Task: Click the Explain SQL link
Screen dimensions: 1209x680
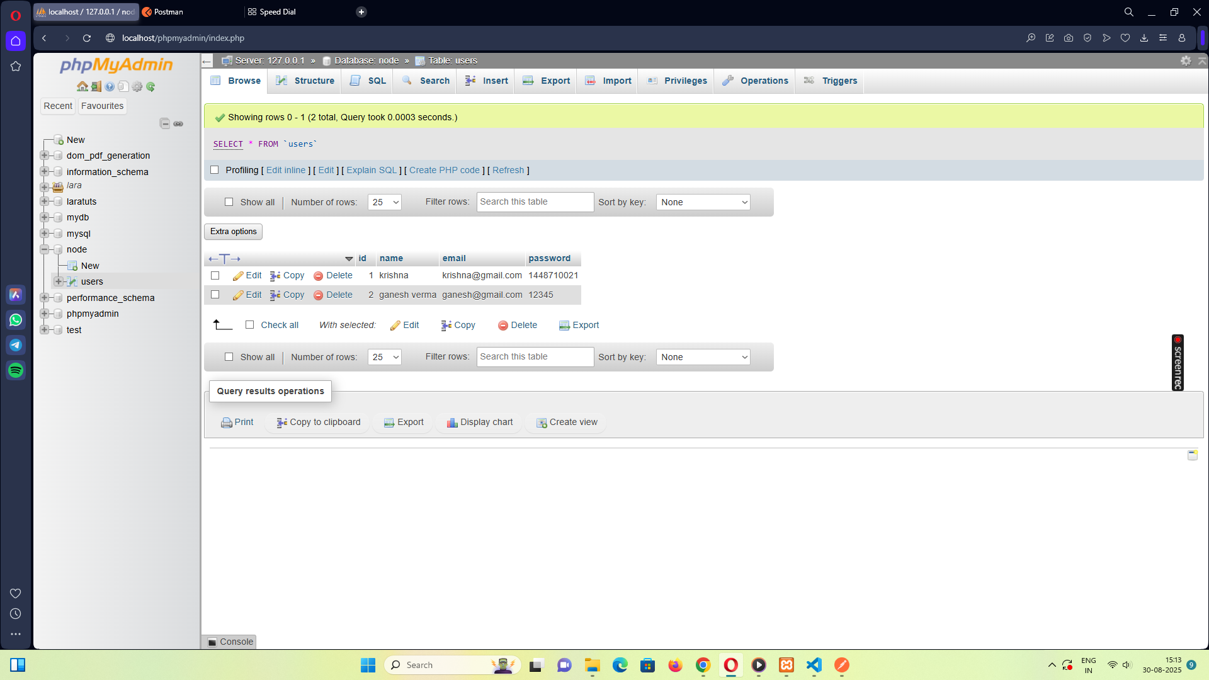Action: 372,170
